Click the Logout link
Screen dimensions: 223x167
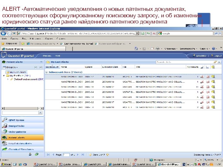click(216, 56)
